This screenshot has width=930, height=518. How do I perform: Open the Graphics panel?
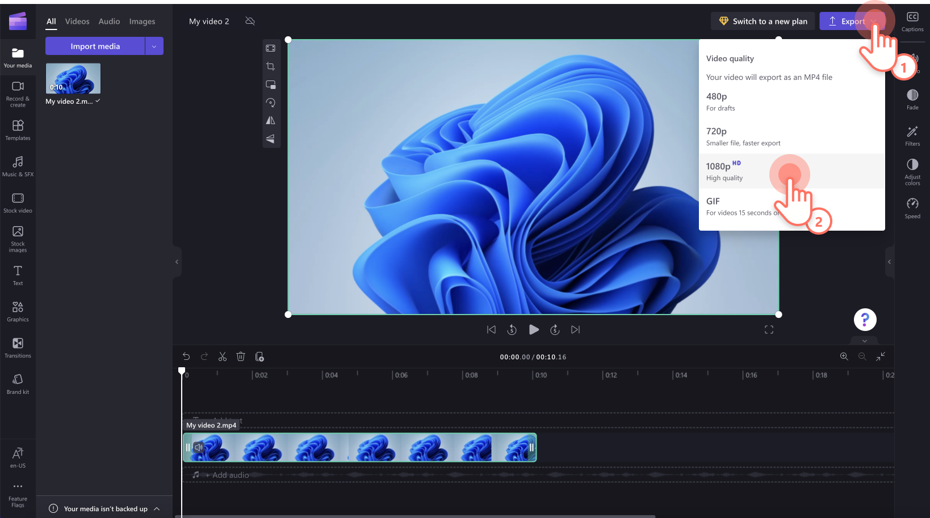18,311
